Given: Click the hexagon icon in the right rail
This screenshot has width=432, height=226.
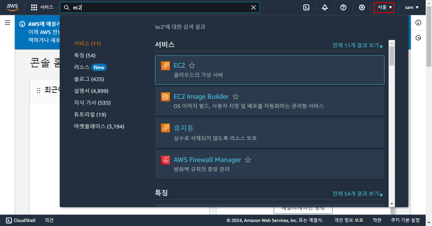Looking at the screenshot, I should 418,38.
